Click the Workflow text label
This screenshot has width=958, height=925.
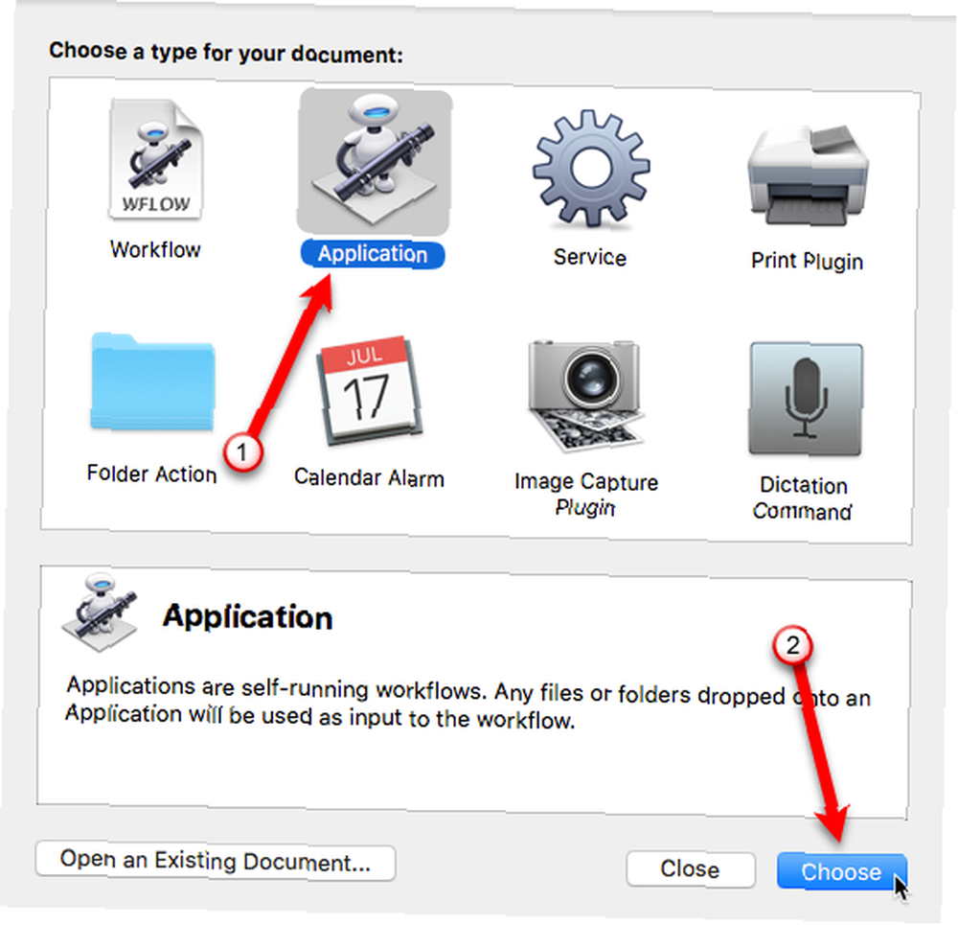point(155,249)
